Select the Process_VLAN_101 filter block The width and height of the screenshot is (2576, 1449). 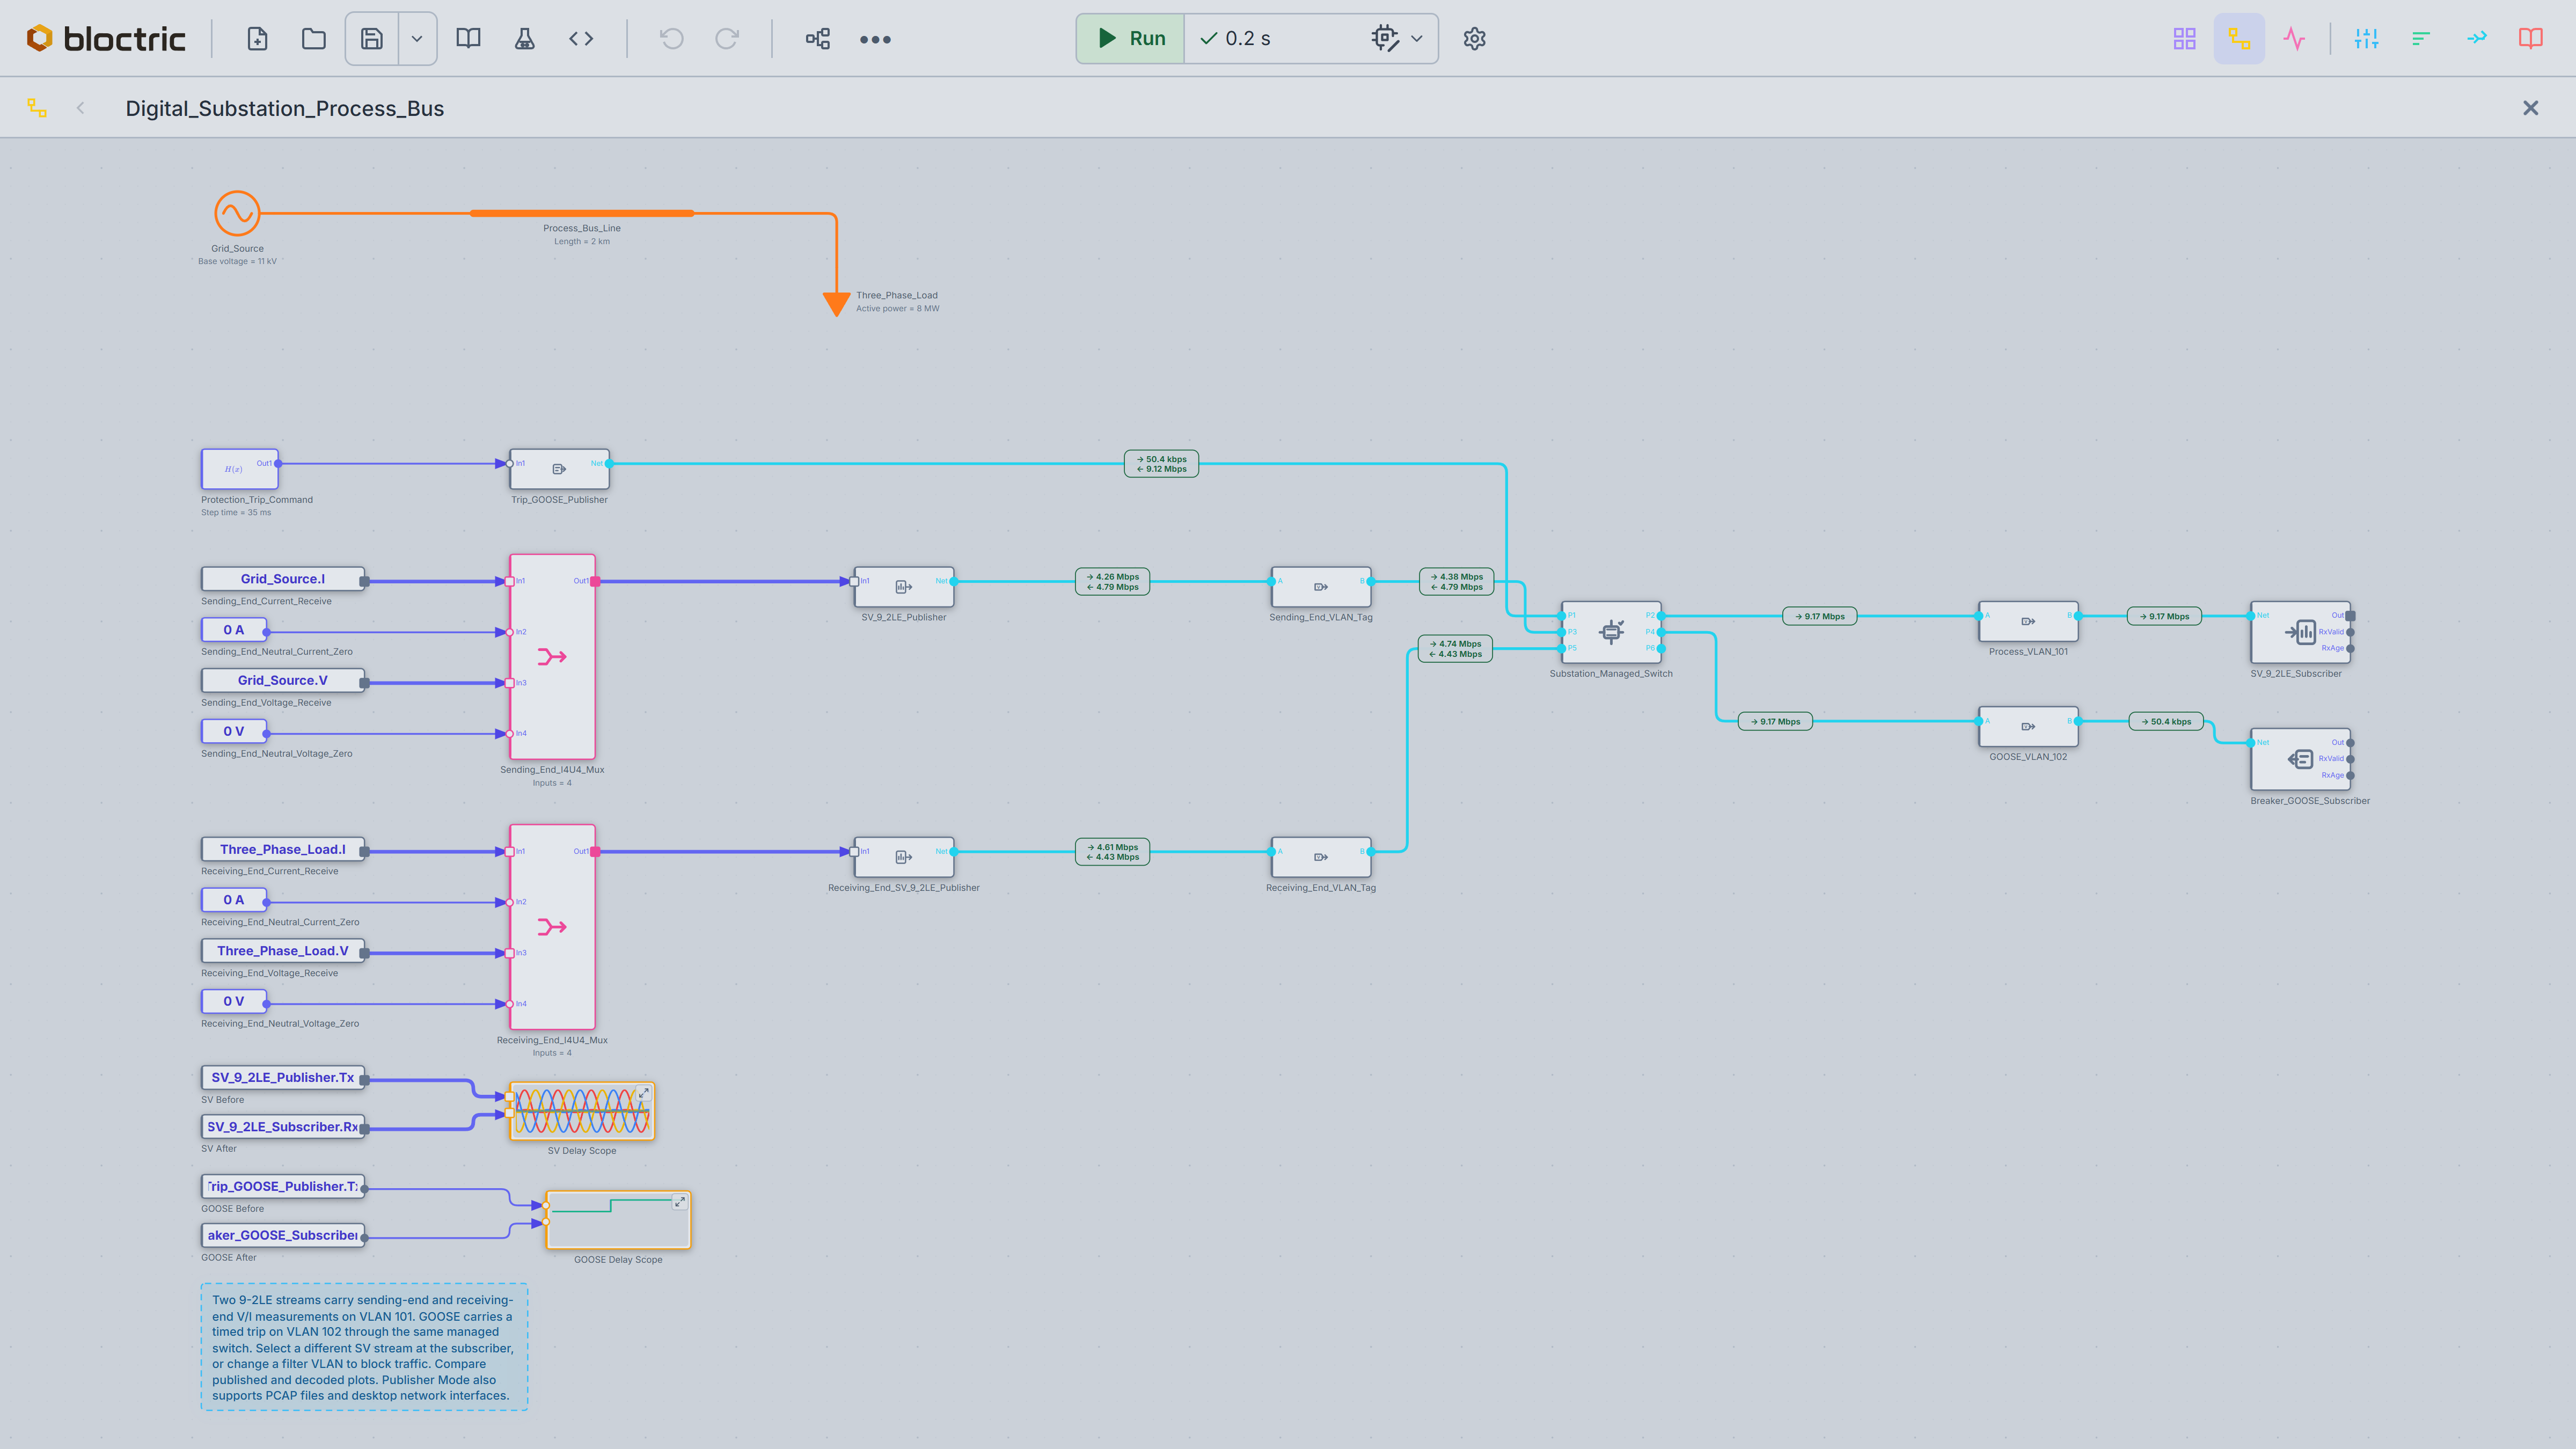point(2028,621)
